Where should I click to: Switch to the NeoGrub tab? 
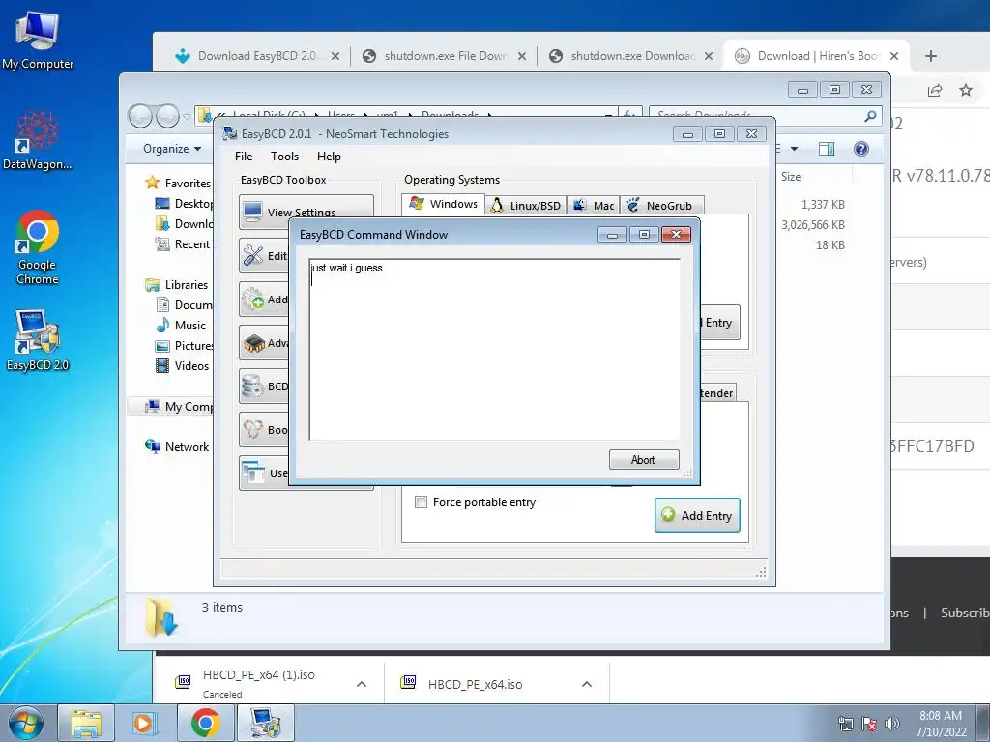661,206
